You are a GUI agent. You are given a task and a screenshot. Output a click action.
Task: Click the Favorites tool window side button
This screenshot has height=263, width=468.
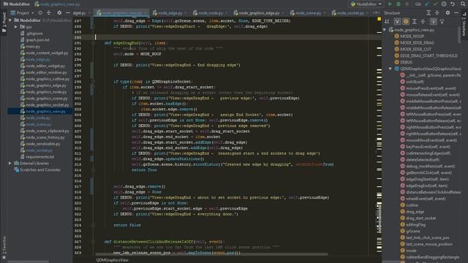[x=4, y=247]
